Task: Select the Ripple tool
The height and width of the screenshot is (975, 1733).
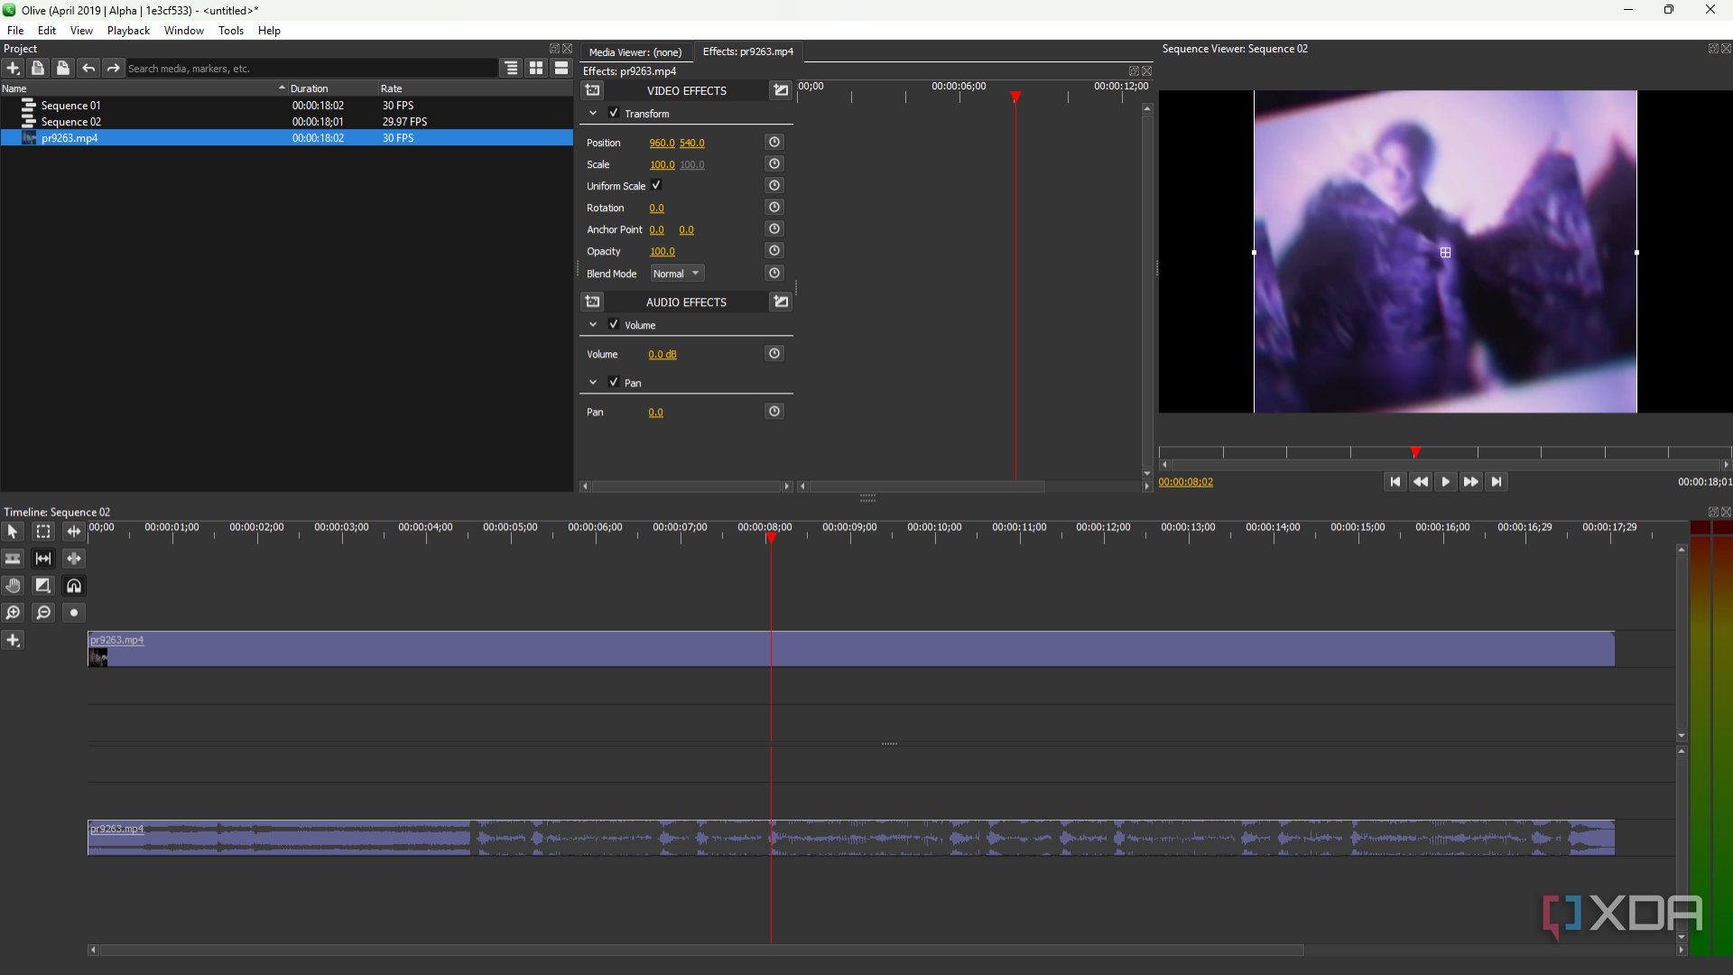Action: (x=73, y=532)
